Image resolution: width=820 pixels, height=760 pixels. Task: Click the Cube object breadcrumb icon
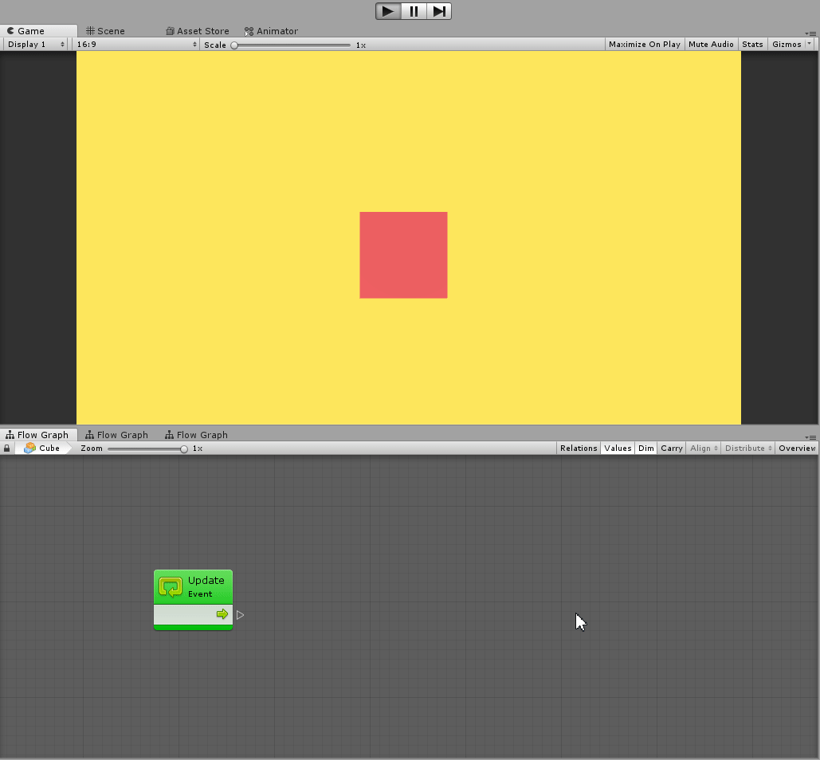click(x=30, y=449)
